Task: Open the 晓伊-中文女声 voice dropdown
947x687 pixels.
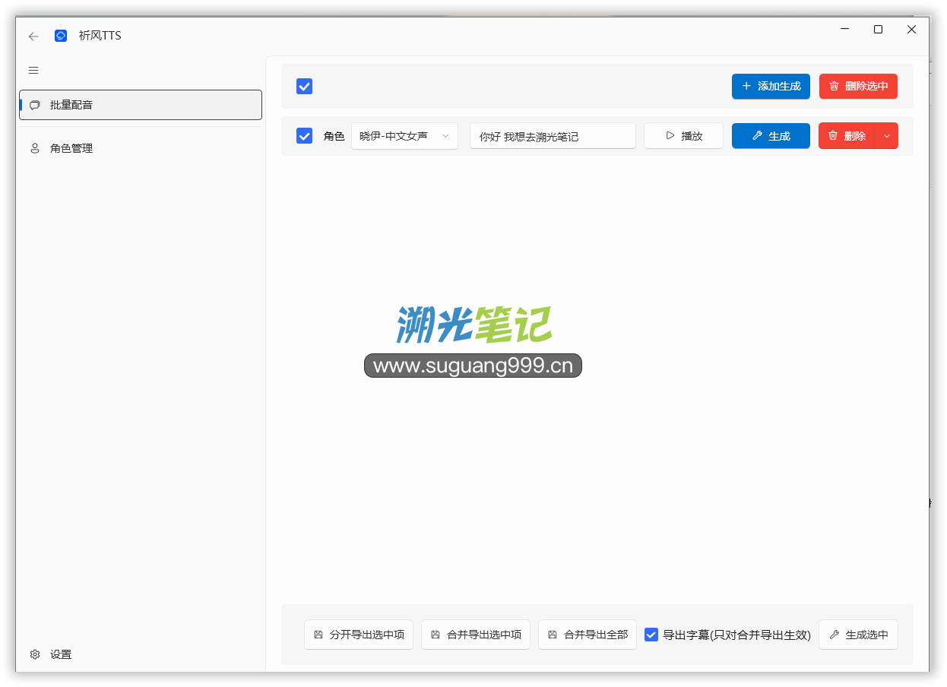Action: pos(404,136)
